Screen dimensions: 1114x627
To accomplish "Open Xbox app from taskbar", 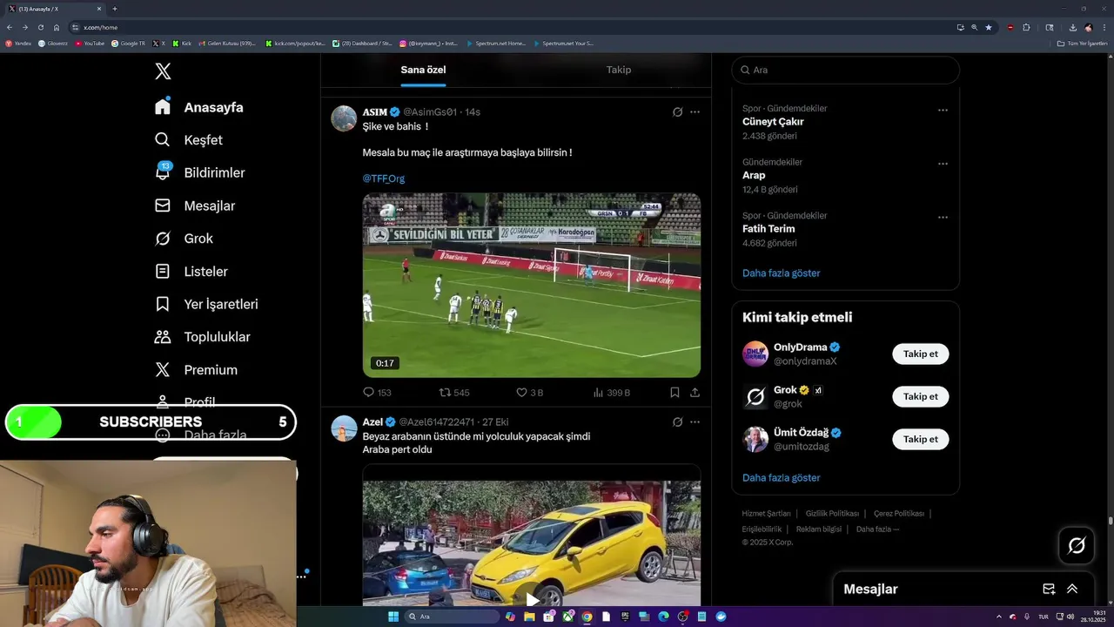I will 567,617.
